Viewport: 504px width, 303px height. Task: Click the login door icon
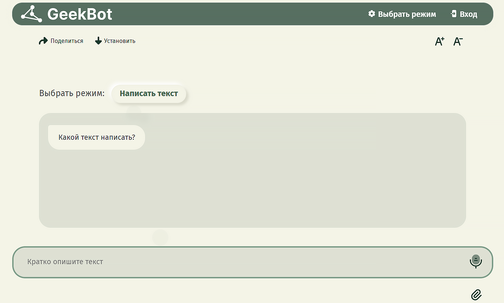tap(454, 14)
